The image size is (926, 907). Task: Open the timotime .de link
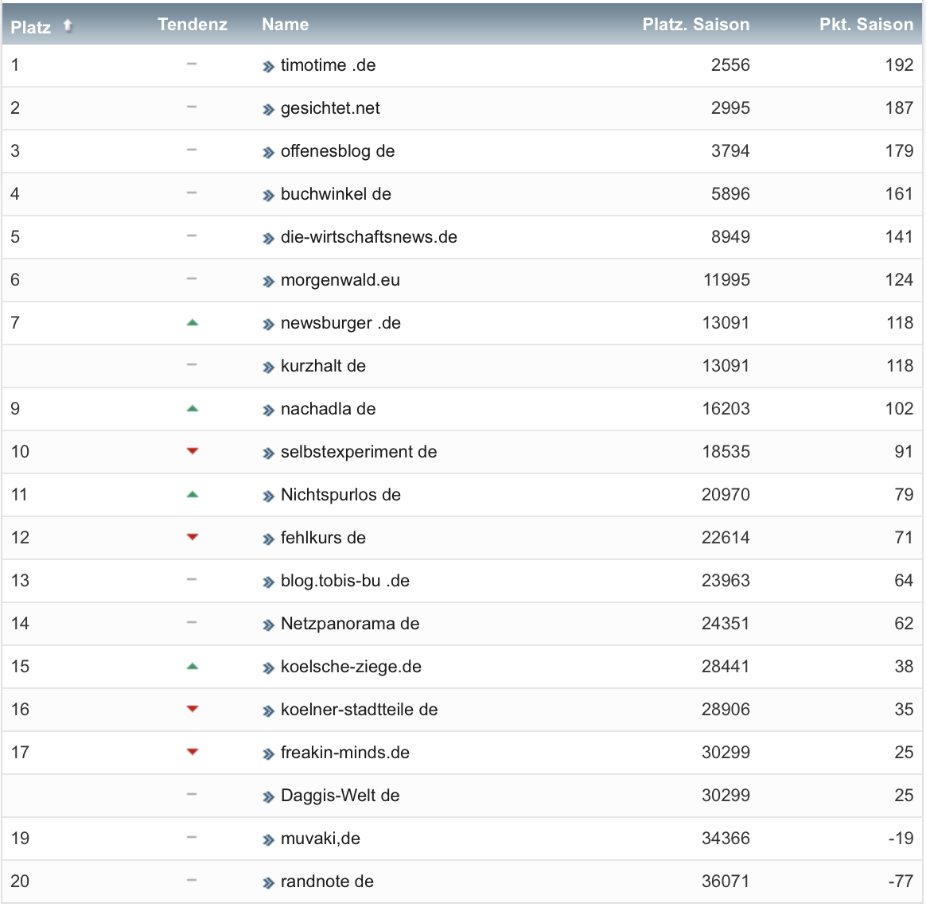[x=328, y=65]
